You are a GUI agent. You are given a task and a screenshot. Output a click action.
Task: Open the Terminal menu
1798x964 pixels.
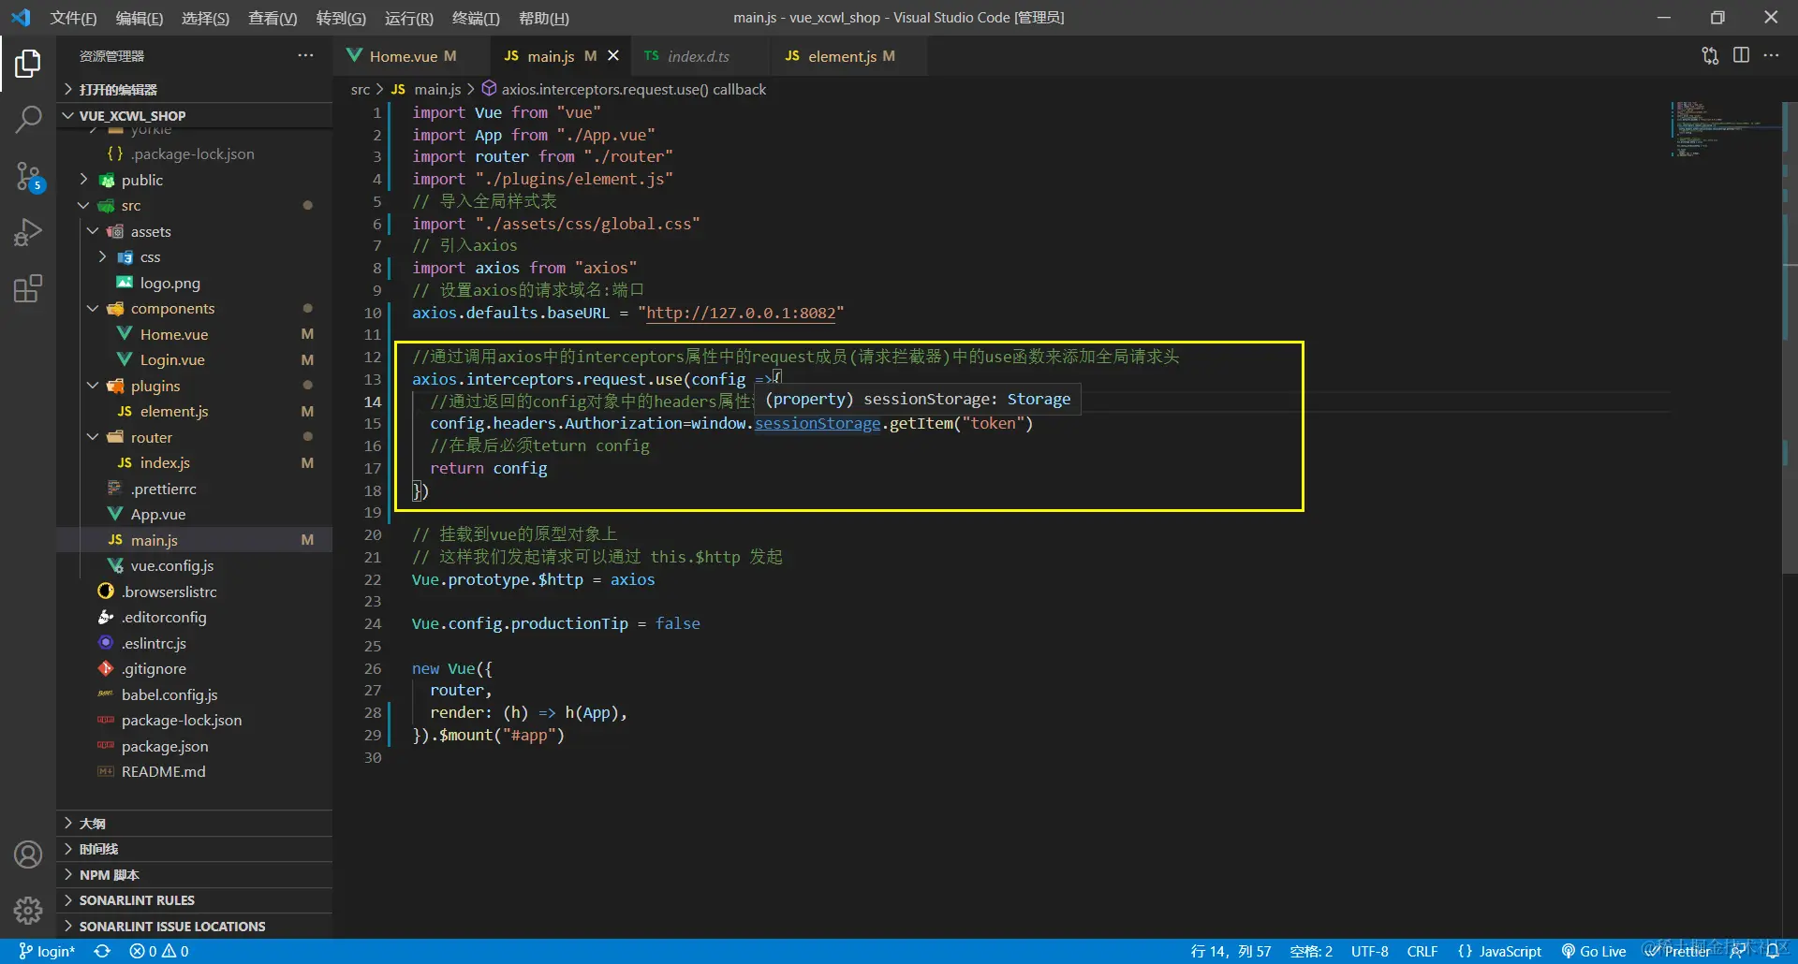(476, 18)
